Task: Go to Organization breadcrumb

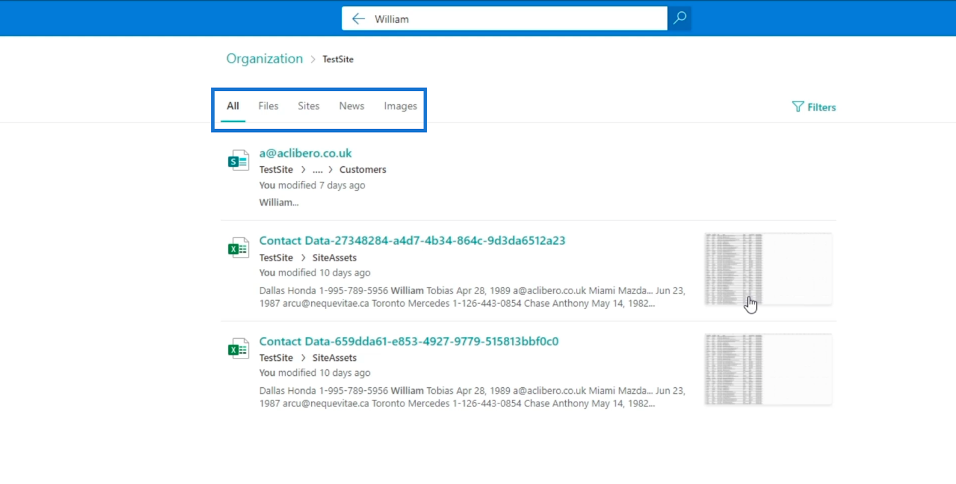Action: point(265,59)
